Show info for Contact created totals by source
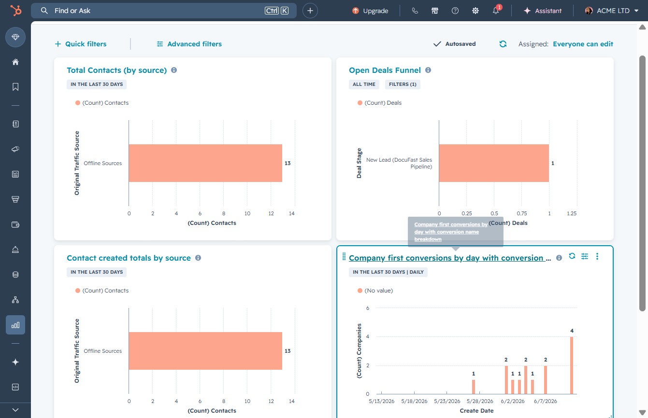The width and height of the screenshot is (648, 418). [x=198, y=258]
